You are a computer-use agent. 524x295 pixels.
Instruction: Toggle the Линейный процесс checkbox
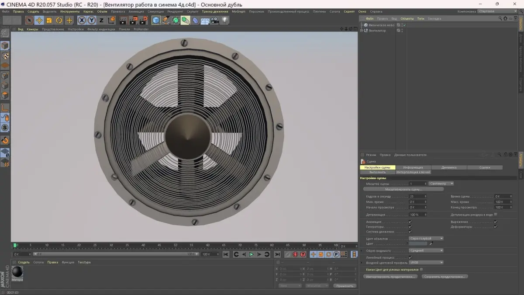click(410, 258)
